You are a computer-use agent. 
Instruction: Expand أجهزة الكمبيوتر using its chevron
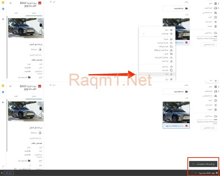pyautogui.click(x=218, y=8)
